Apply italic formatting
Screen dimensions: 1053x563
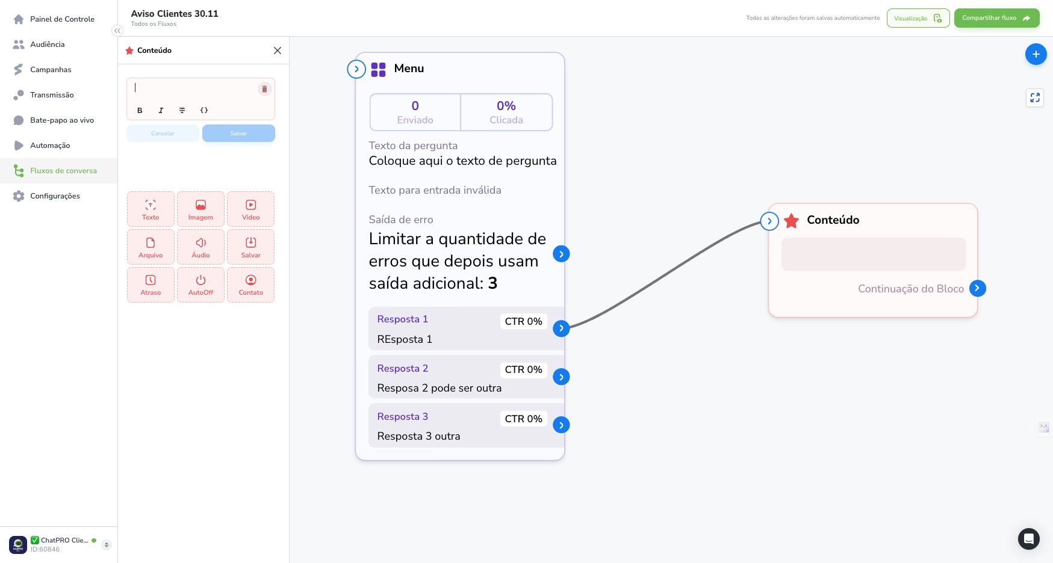161,111
